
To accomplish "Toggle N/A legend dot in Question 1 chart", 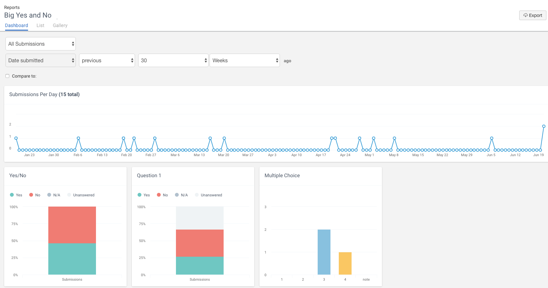I will coord(177,195).
